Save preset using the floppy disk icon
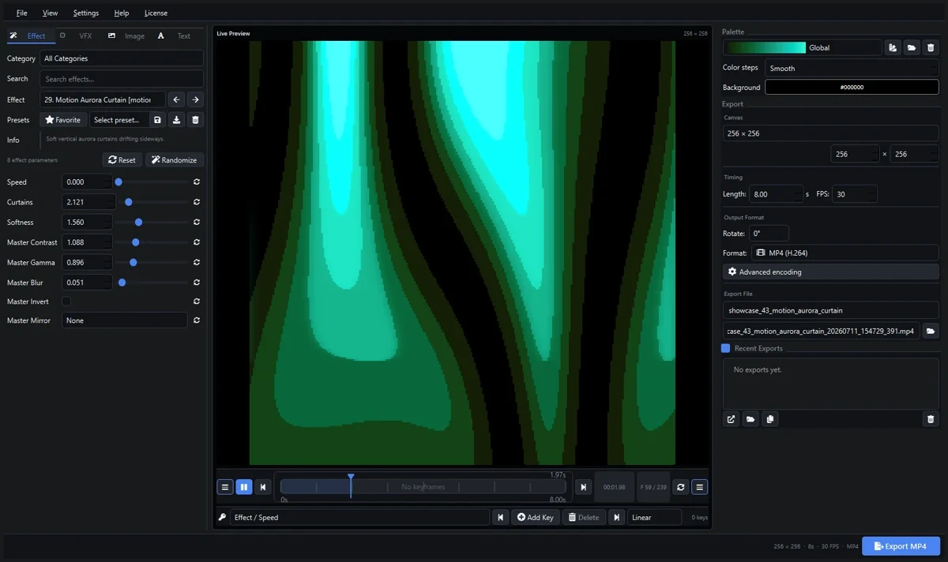The height and width of the screenshot is (562, 948). (x=157, y=120)
